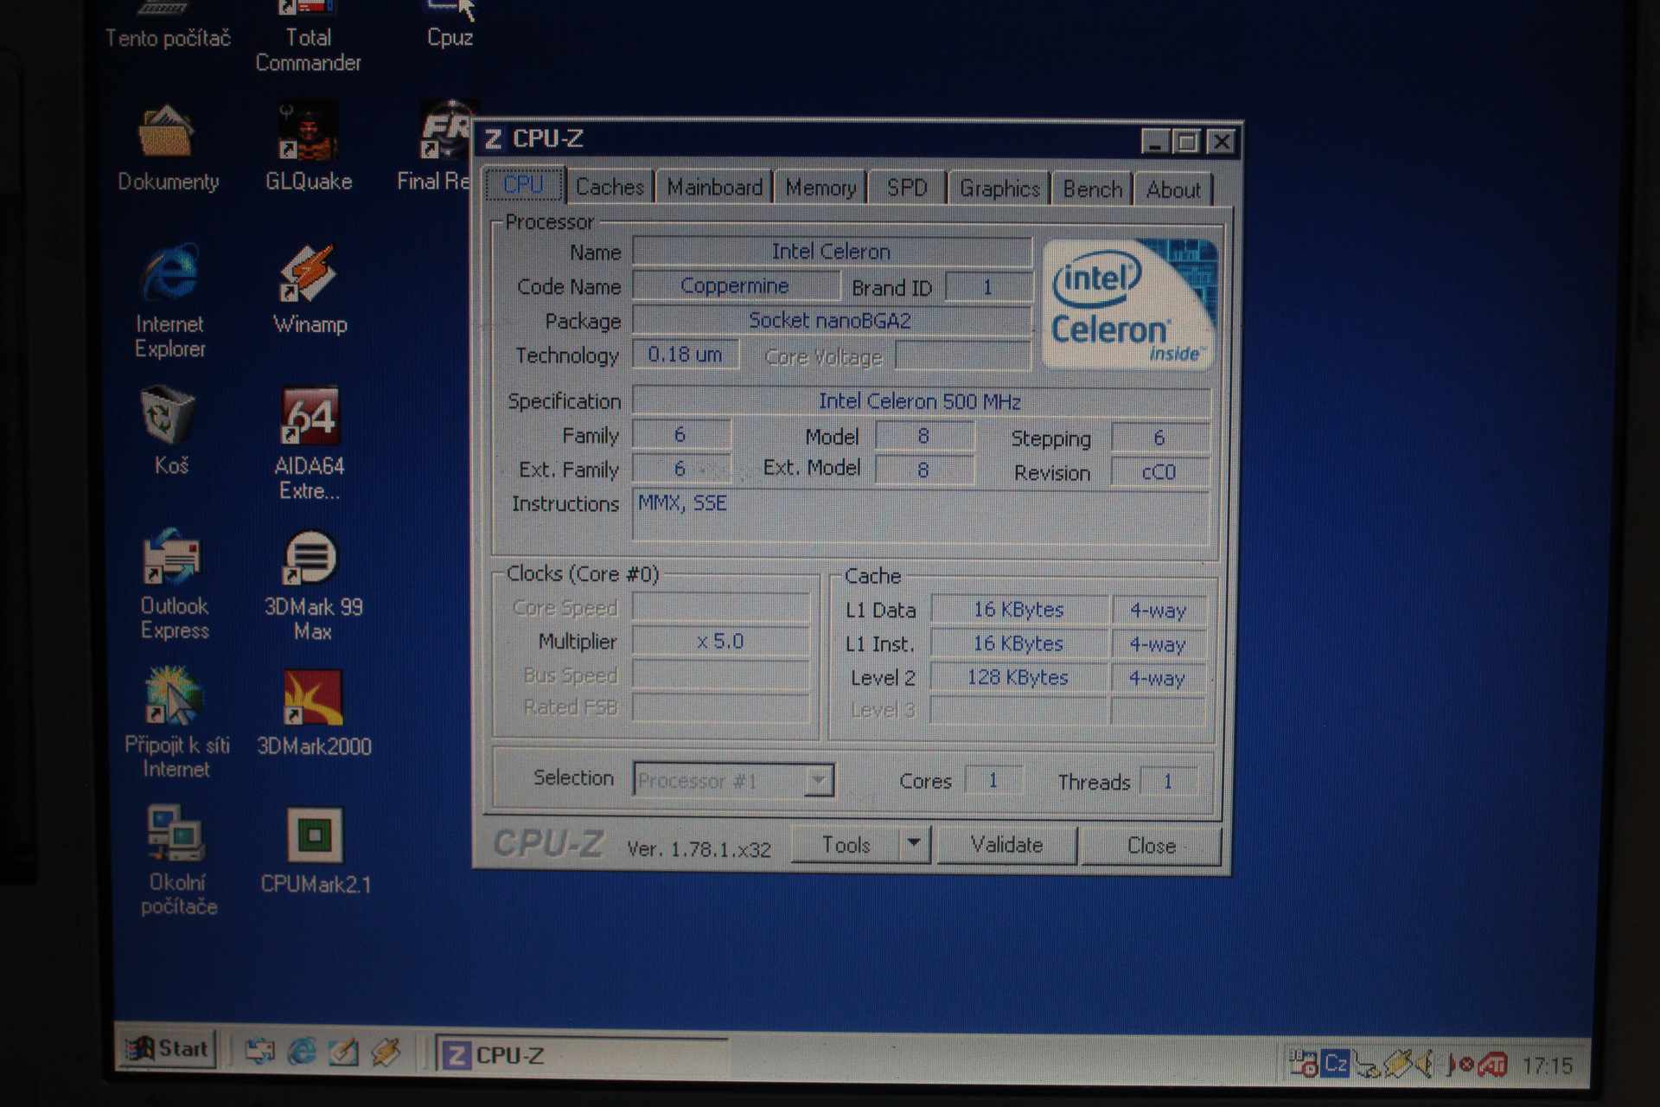Viewport: 1660px width, 1107px height.
Task: Select the Cpuz desktop shortcut
Action: click(450, 26)
